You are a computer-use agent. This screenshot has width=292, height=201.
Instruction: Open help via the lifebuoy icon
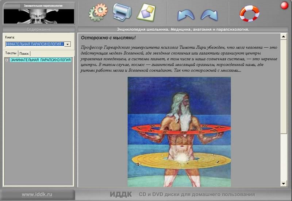click(x=249, y=13)
